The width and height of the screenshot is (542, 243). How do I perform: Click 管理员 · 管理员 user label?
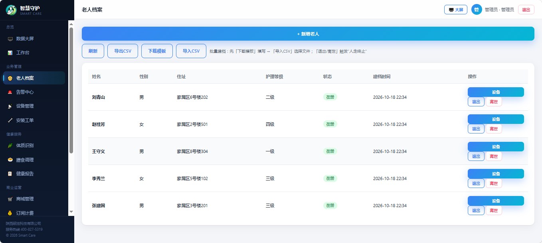[x=499, y=10]
